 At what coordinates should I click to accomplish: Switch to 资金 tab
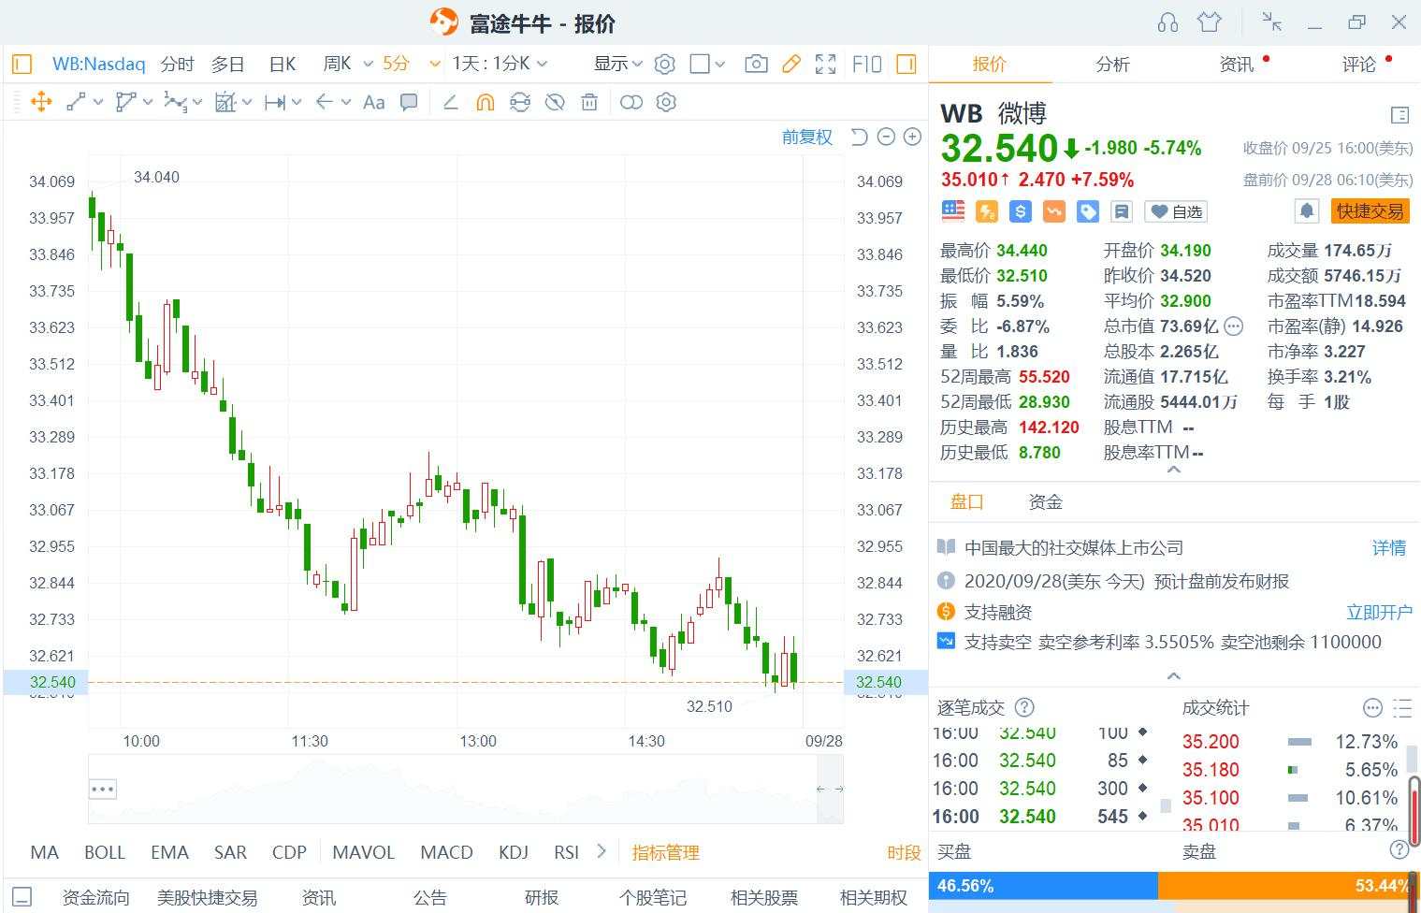pyautogui.click(x=1045, y=502)
